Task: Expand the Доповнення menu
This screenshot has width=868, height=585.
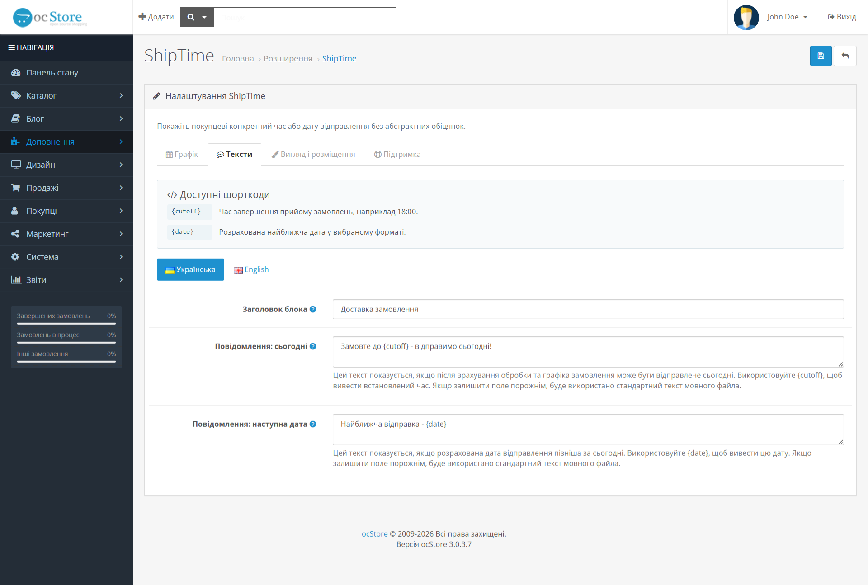Action: point(66,142)
